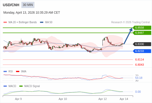The height and width of the screenshot is (103, 152).
Task: Click the date and time line
Action: click(32, 13)
